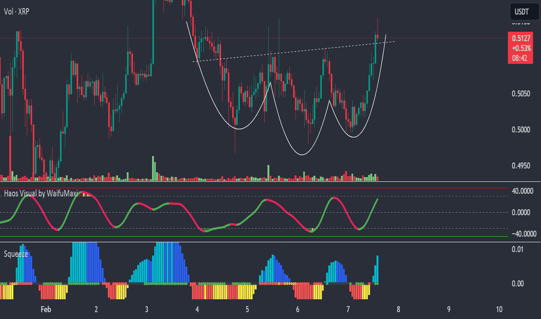This screenshot has height=319, width=541.
Task: Click the +0.53% price change text
Action: pyautogui.click(x=521, y=48)
